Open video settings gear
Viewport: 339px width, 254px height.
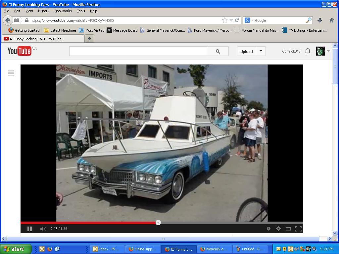(278, 229)
